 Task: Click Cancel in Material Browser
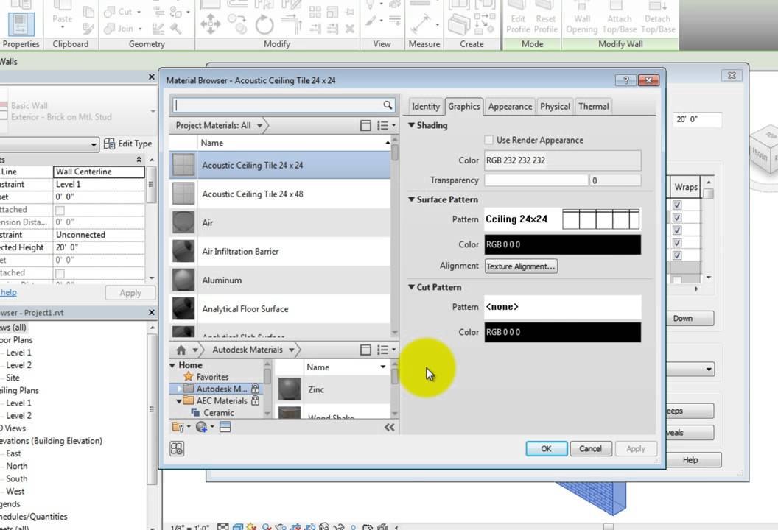590,449
